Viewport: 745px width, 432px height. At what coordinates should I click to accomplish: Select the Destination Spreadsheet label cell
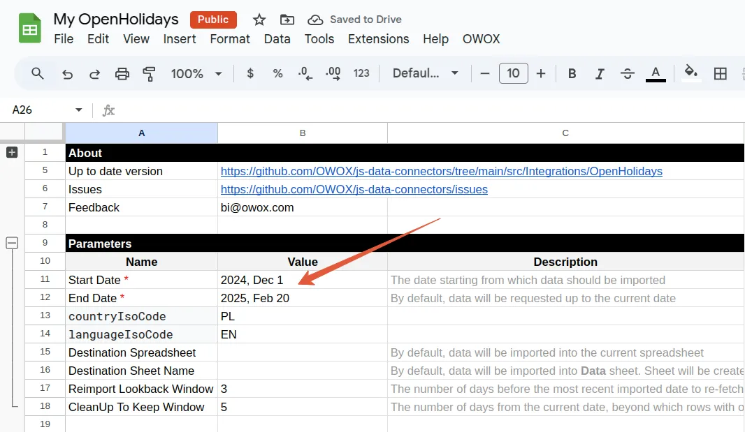pyautogui.click(x=142, y=352)
